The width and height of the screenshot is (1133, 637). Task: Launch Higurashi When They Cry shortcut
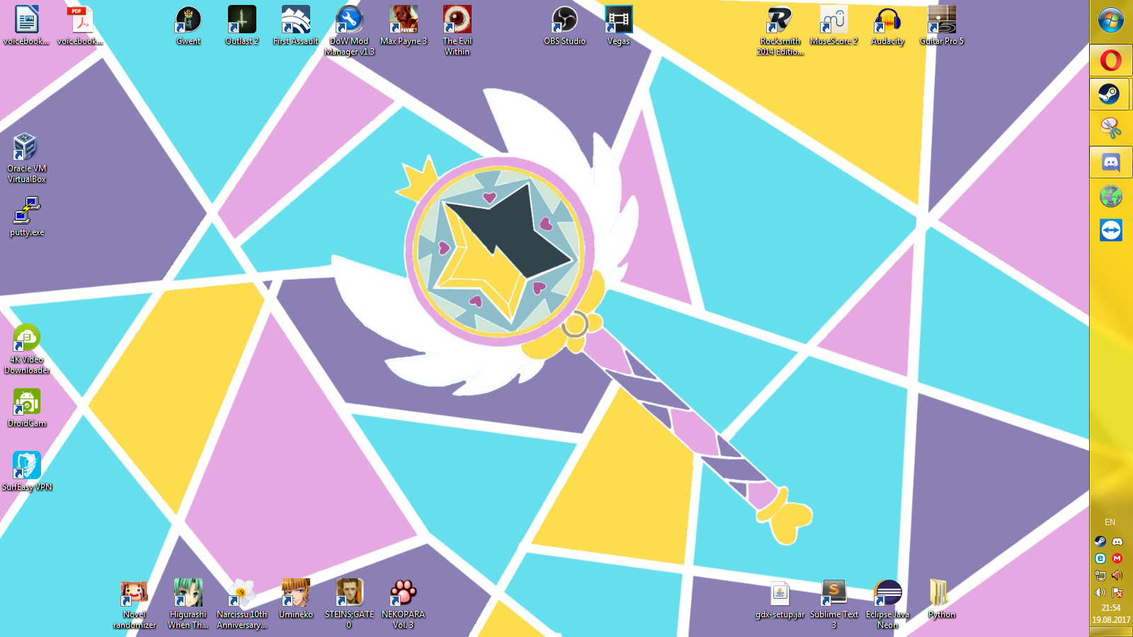pyautogui.click(x=188, y=604)
